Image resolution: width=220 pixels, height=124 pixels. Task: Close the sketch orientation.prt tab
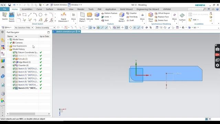tap(79, 31)
